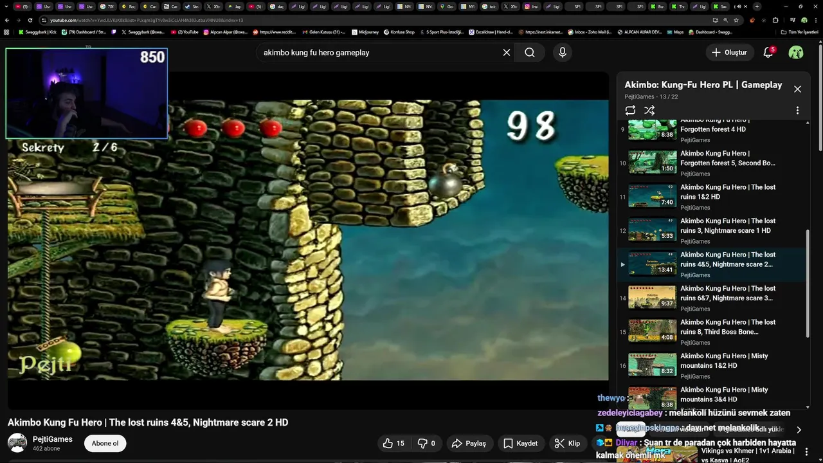Reload the current page
This screenshot has width=823, height=463.
30,20
